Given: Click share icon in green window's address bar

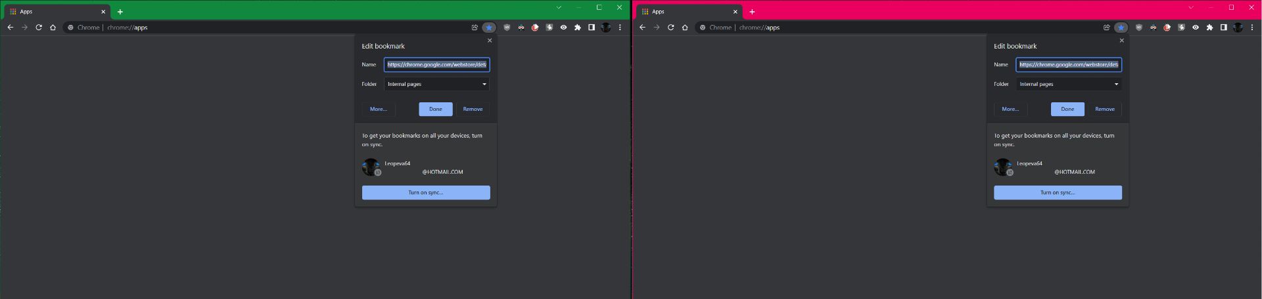Looking at the screenshot, I should pos(475,28).
